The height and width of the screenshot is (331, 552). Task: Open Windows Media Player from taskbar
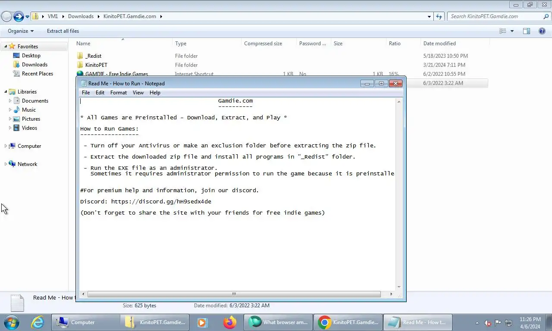tap(202, 322)
